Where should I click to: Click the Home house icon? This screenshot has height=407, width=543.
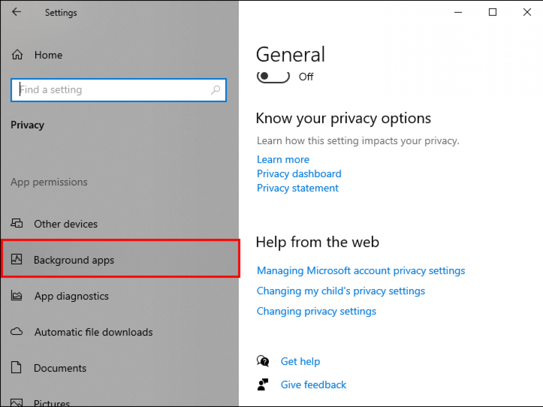[x=17, y=55]
